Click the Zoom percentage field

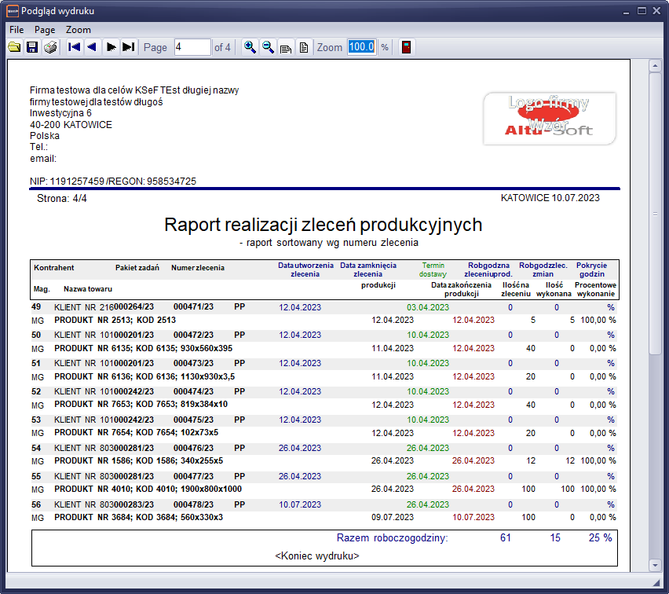click(x=361, y=47)
